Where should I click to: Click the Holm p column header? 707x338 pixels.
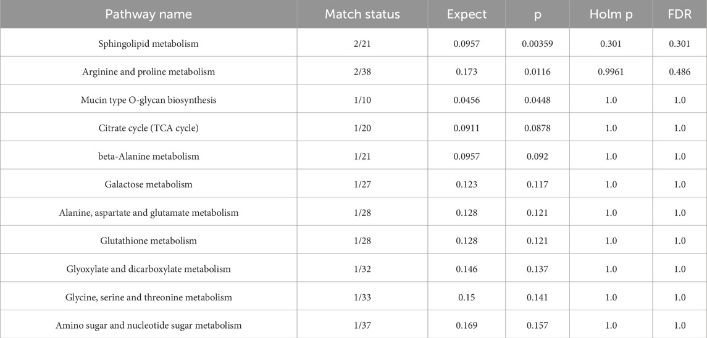coord(611,14)
